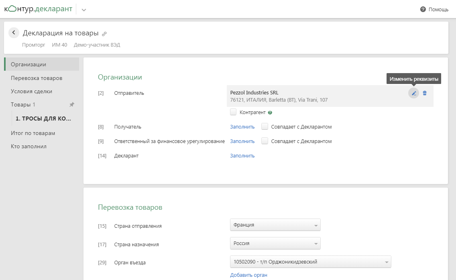Tick the Контрагент checkbox
456x280 pixels.
pos(233,112)
